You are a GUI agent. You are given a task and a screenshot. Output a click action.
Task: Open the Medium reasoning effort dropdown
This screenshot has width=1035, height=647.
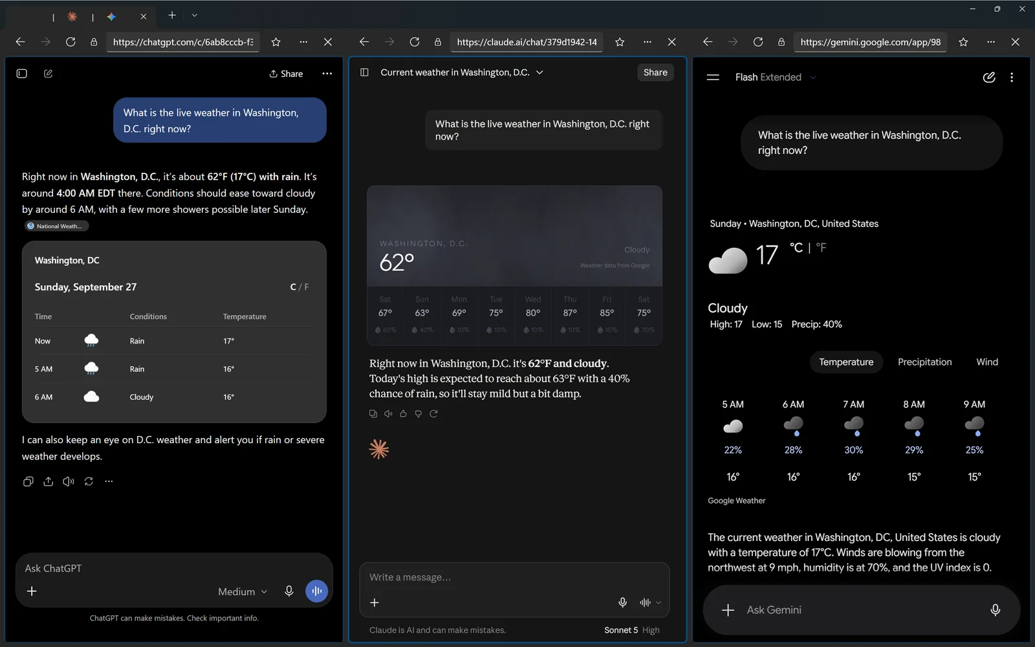pos(243,591)
